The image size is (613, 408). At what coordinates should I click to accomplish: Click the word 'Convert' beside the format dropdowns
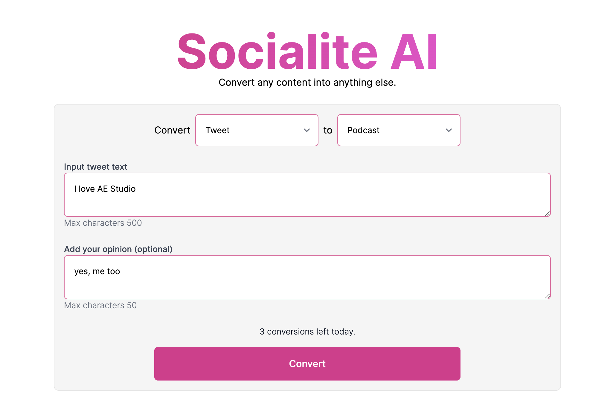[172, 130]
